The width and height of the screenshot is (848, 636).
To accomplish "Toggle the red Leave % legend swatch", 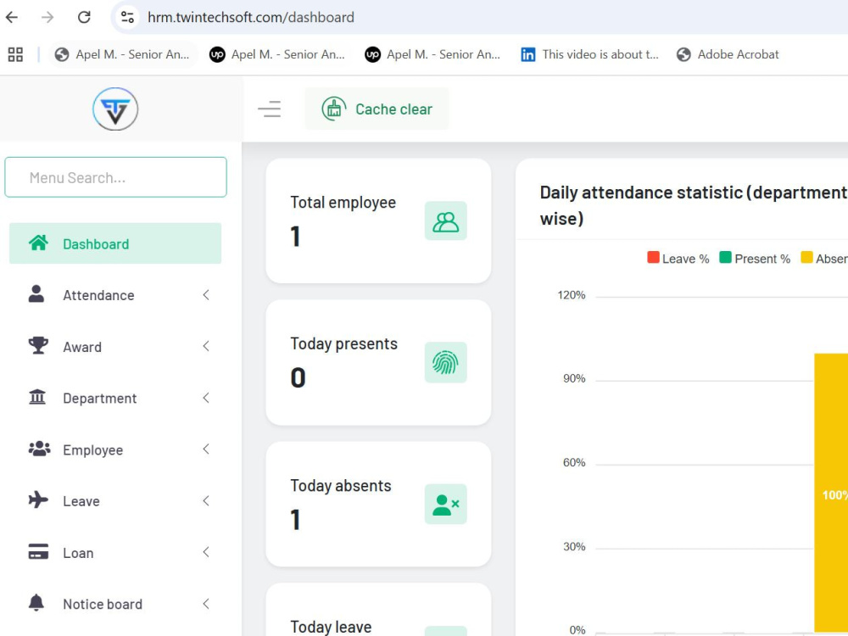I will (653, 258).
